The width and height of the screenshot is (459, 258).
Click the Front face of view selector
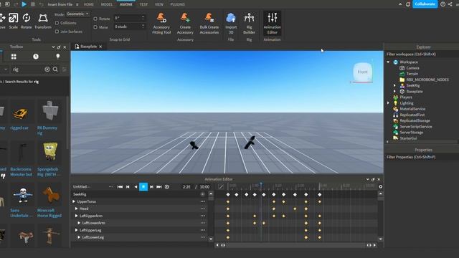[362, 72]
